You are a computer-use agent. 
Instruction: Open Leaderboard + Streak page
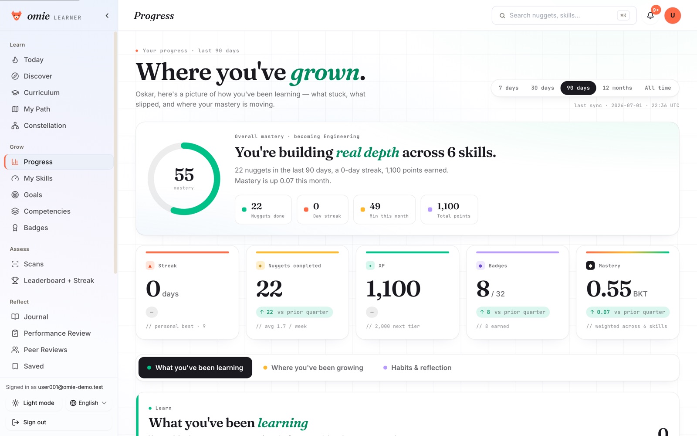click(x=59, y=280)
